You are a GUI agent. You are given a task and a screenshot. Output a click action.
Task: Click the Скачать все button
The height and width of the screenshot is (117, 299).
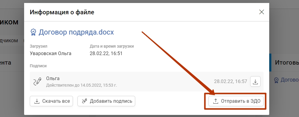tap(51, 101)
